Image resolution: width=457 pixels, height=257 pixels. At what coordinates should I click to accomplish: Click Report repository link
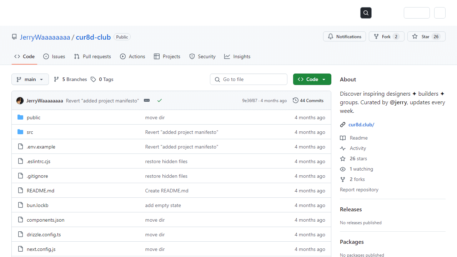coord(359,190)
